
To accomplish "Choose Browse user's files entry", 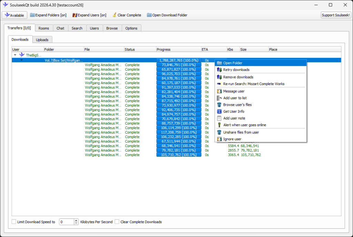I will [261, 105].
